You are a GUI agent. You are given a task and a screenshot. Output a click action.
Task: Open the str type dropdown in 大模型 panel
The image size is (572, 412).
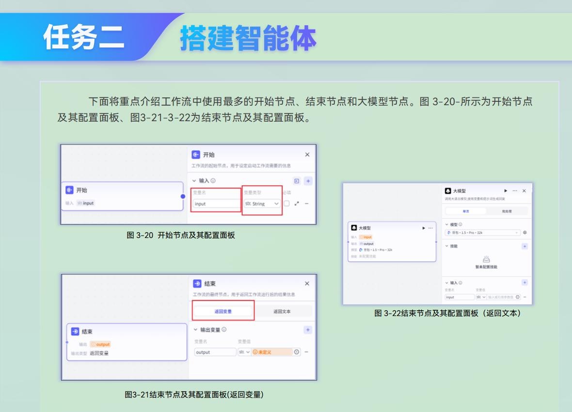[x=481, y=297]
